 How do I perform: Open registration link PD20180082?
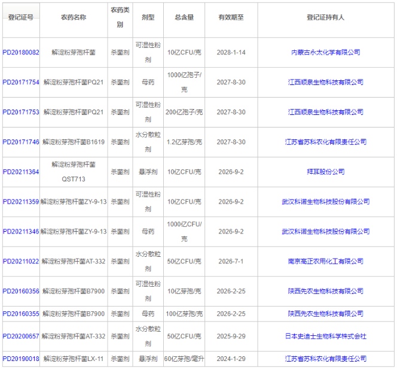point(21,53)
